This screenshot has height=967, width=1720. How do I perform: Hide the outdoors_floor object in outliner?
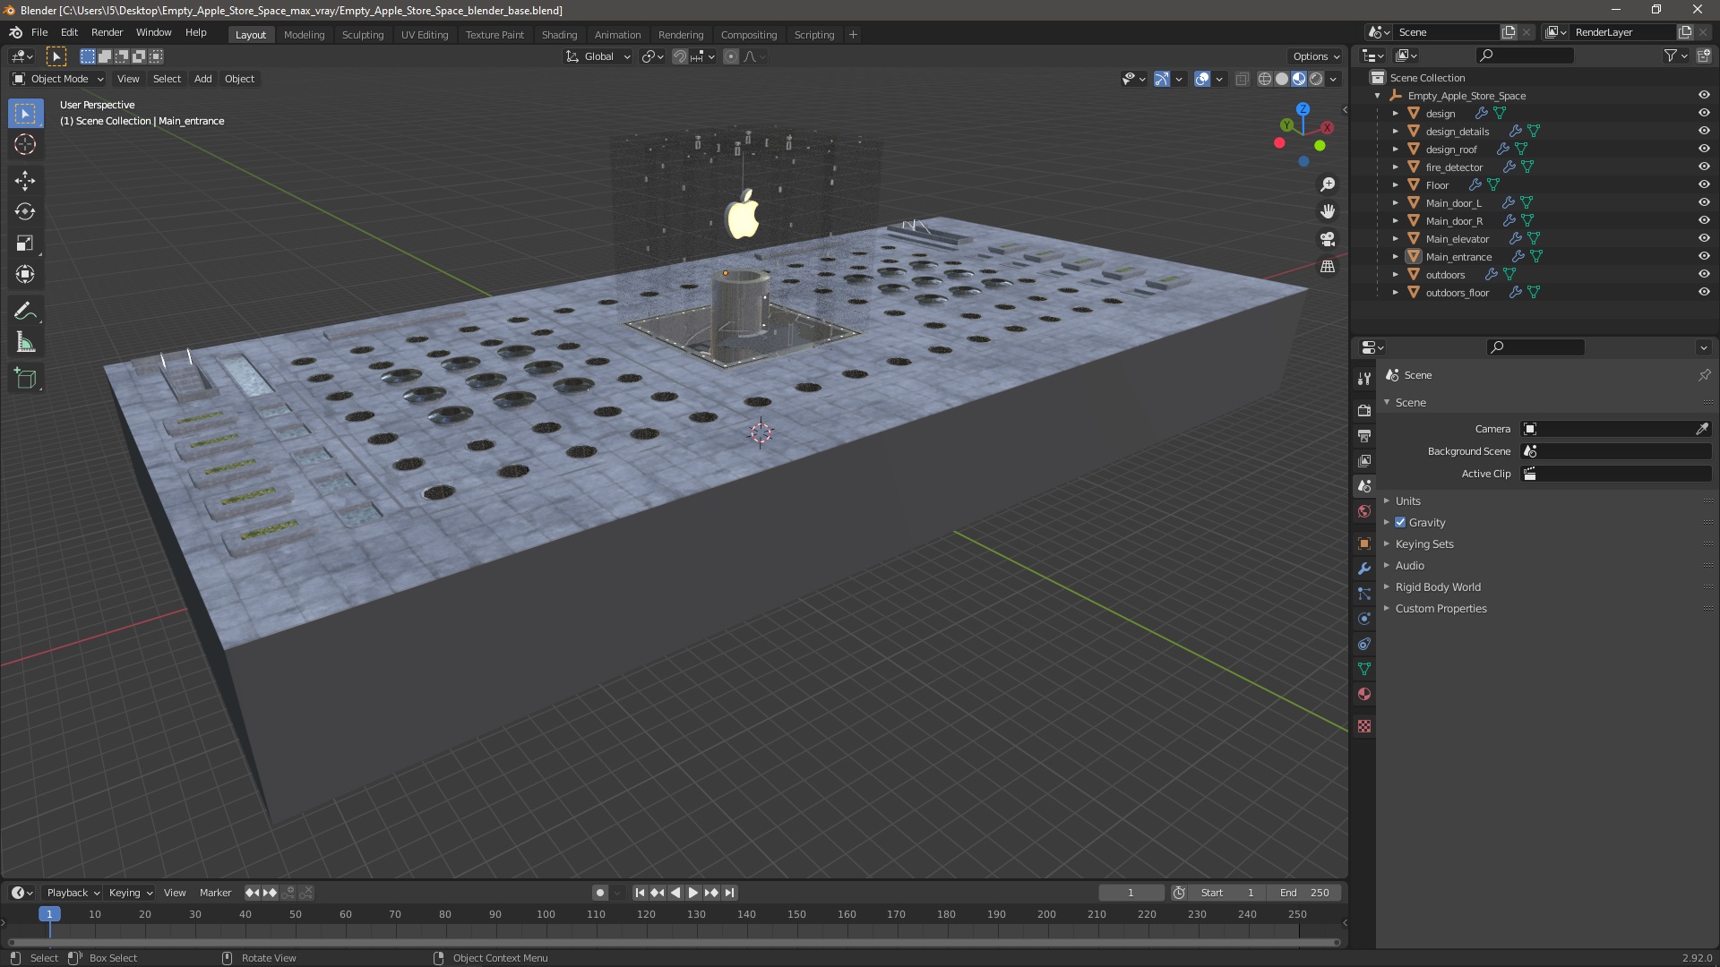point(1704,292)
